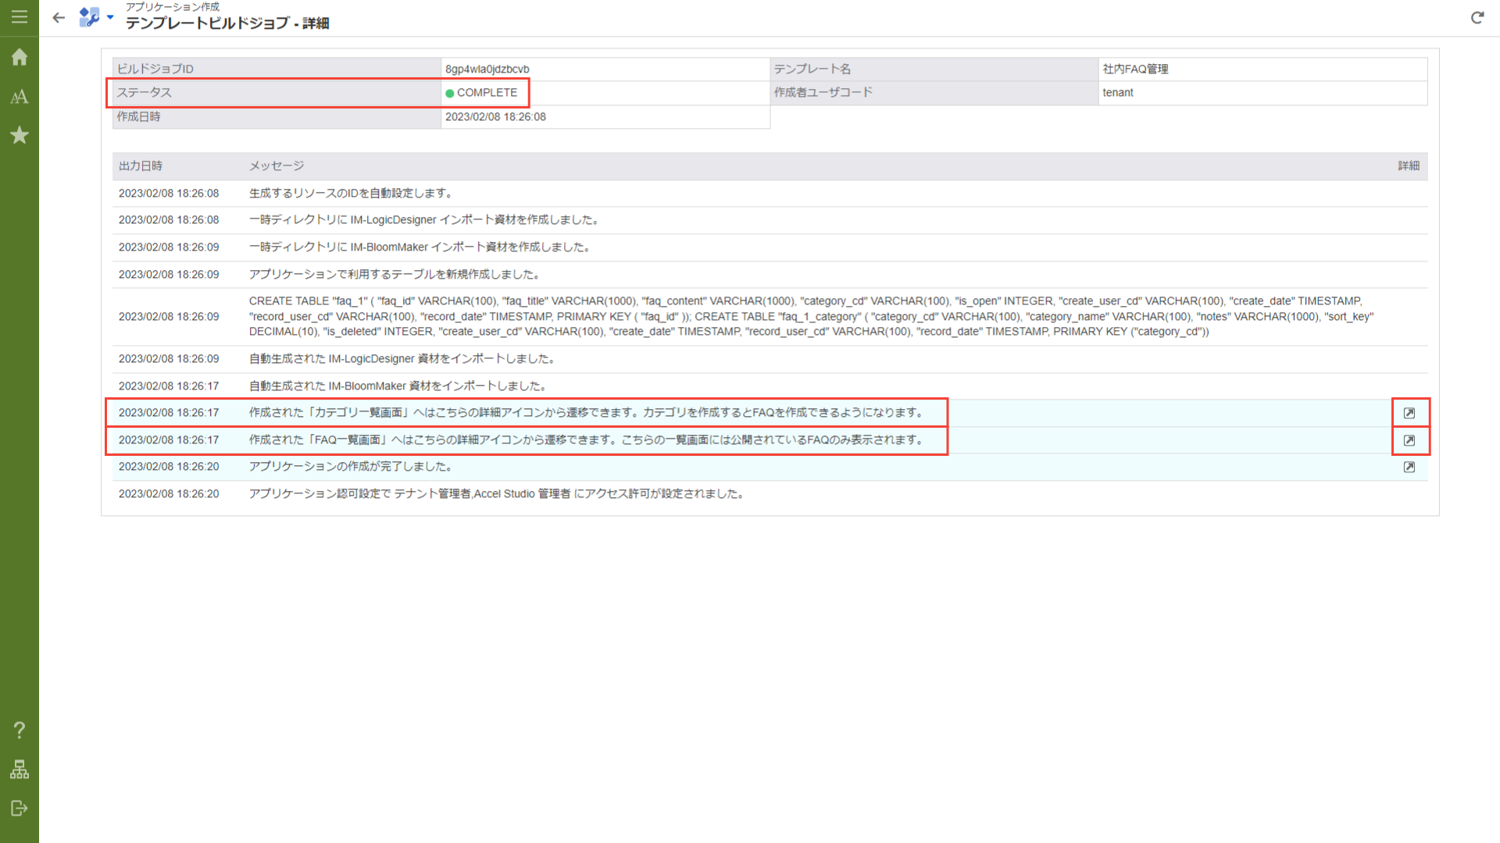Select the IM-BloomMaker 資材をインポートしました message
The width and height of the screenshot is (1500, 843).
pyautogui.click(x=398, y=386)
